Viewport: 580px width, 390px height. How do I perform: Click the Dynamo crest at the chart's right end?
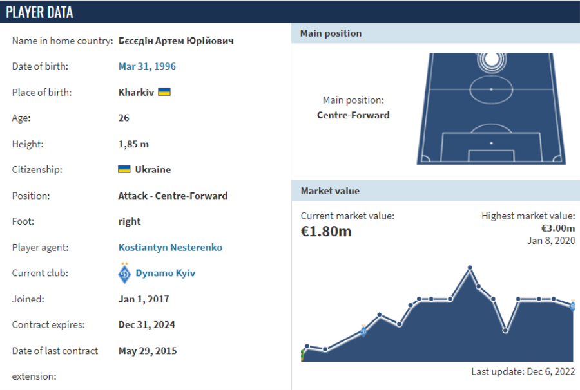(x=572, y=306)
